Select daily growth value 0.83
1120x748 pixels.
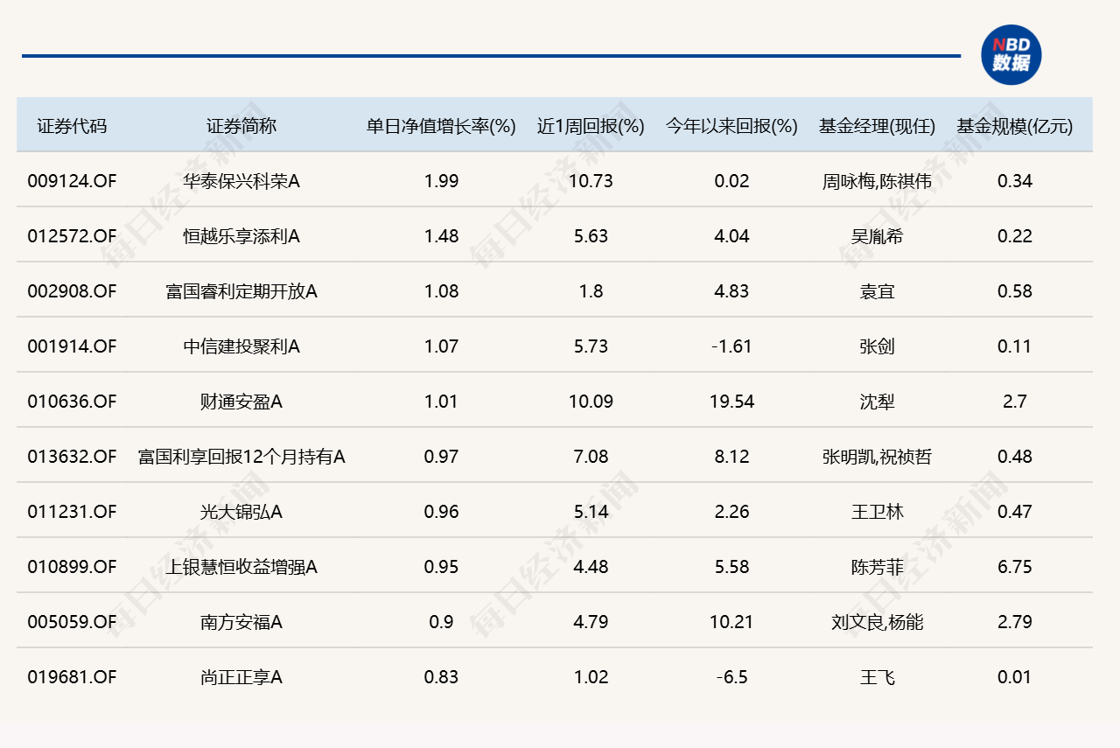441,677
